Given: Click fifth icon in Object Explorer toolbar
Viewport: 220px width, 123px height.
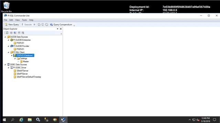Looking at the screenshot, I should coord(23,33).
